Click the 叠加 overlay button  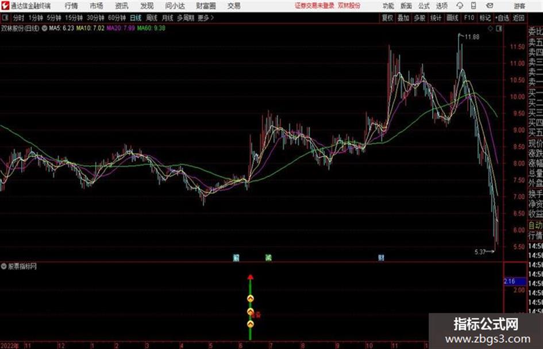pos(403,18)
